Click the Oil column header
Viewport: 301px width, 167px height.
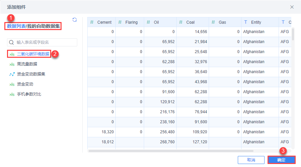[157, 22]
